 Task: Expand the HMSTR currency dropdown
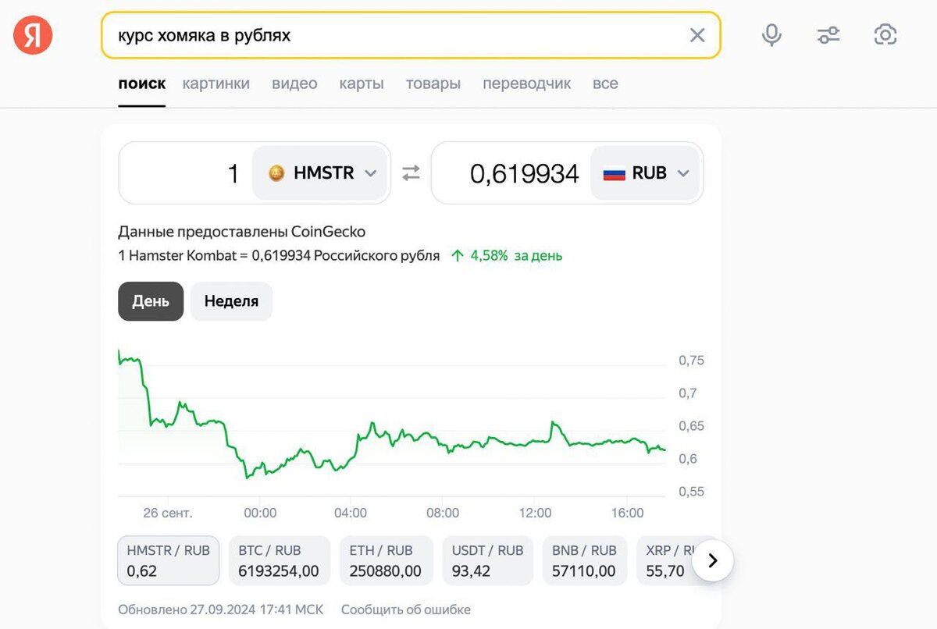tap(320, 173)
